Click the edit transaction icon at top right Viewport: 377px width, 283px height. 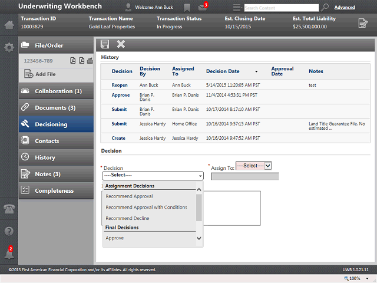pyautogui.click(x=363, y=23)
